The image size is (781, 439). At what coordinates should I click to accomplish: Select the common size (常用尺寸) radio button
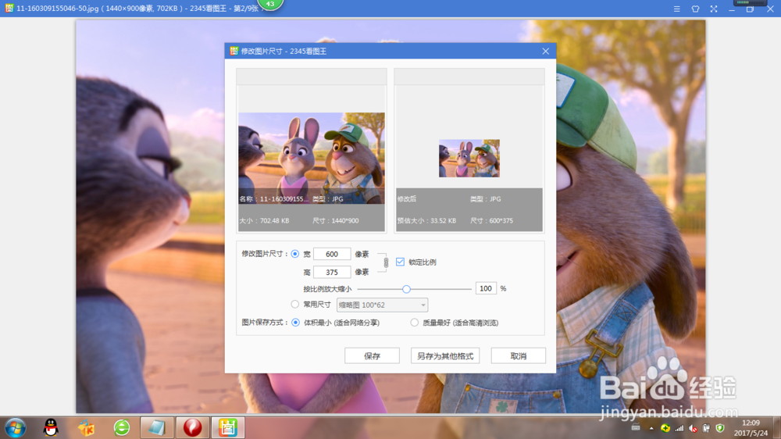tap(295, 304)
